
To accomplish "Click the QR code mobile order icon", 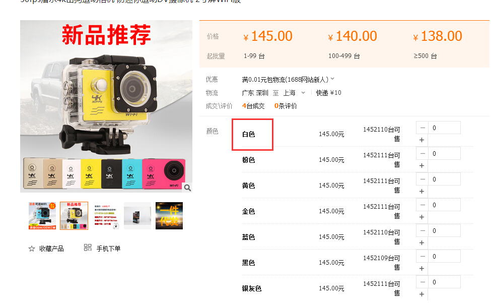I will (x=88, y=248).
